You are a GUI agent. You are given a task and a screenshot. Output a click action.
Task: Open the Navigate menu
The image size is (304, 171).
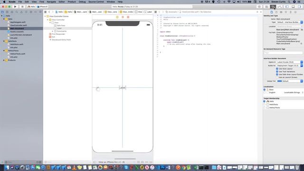[x=51, y=2]
